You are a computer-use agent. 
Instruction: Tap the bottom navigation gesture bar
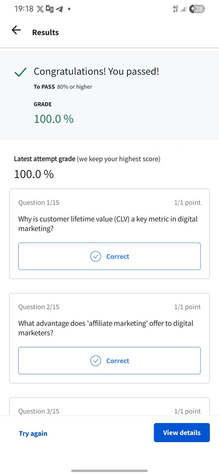[x=109, y=471]
